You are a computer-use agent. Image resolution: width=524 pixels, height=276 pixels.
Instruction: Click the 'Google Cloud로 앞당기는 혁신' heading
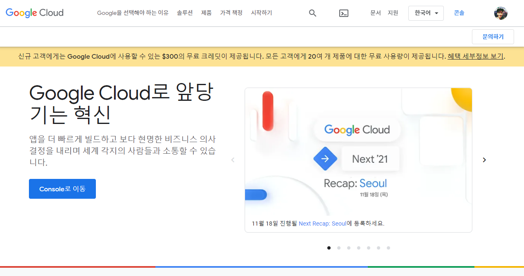click(x=121, y=104)
